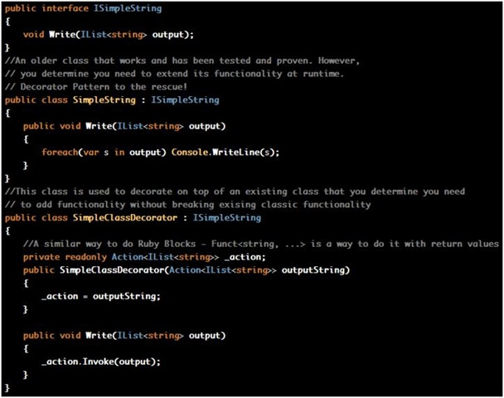Click the SimpleClassDecorator constructor name
This screenshot has width=504, height=398.
coord(112,270)
